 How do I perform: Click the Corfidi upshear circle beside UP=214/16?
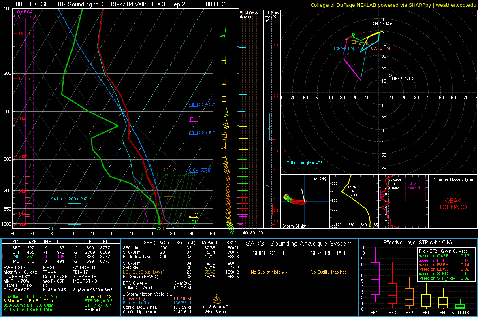[390, 75]
